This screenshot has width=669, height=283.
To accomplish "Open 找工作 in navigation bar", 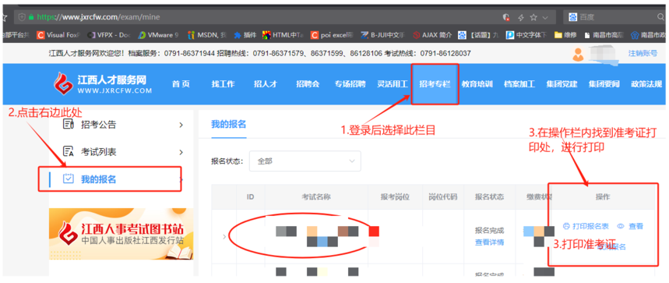I will pos(224,84).
